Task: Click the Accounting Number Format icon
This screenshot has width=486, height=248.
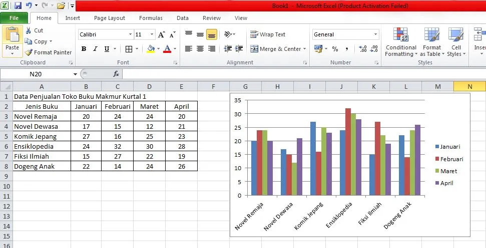Action: (x=318, y=49)
